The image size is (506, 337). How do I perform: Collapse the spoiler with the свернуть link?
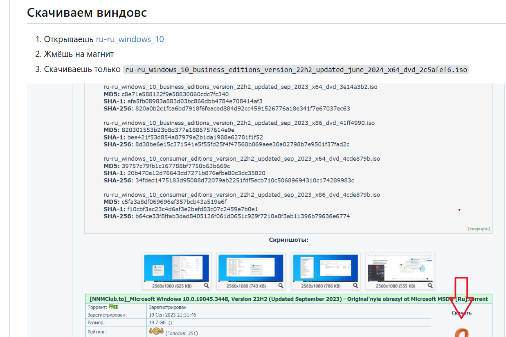pos(479,229)
